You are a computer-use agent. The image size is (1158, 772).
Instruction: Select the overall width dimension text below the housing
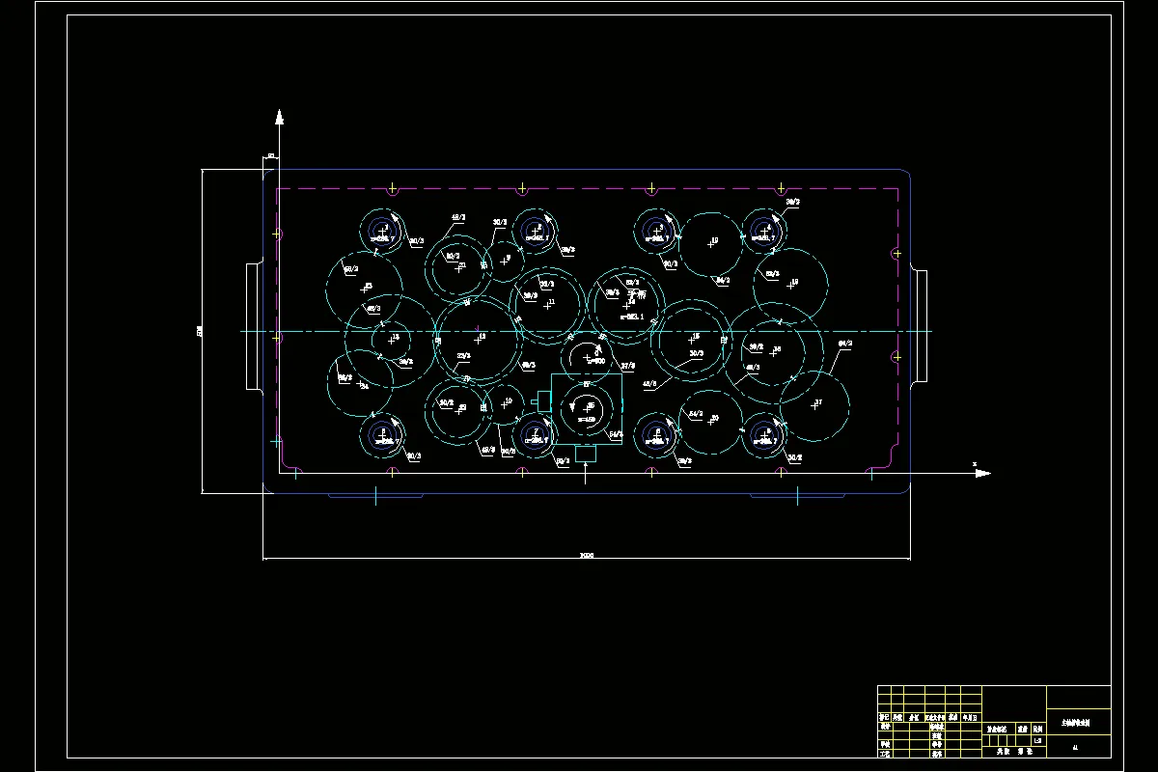pos(586,556)
